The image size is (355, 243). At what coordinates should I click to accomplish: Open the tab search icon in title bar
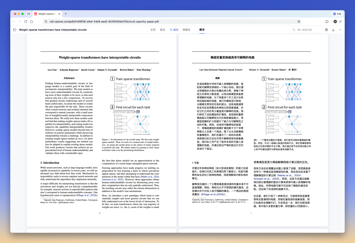click(x=29, y=14)
